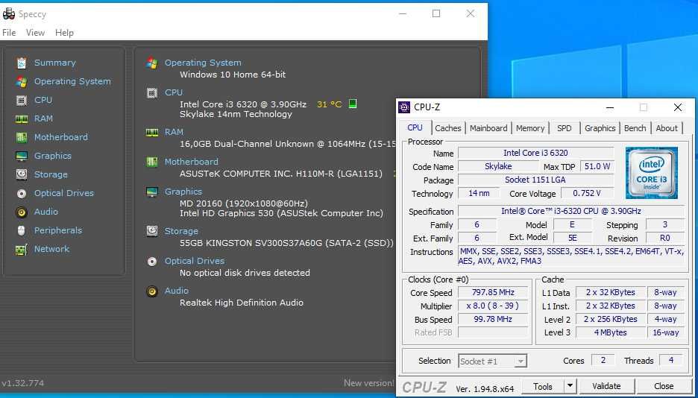Click the Specification field in CPU-Z
The image size is (698, 398).
[571, 211]
